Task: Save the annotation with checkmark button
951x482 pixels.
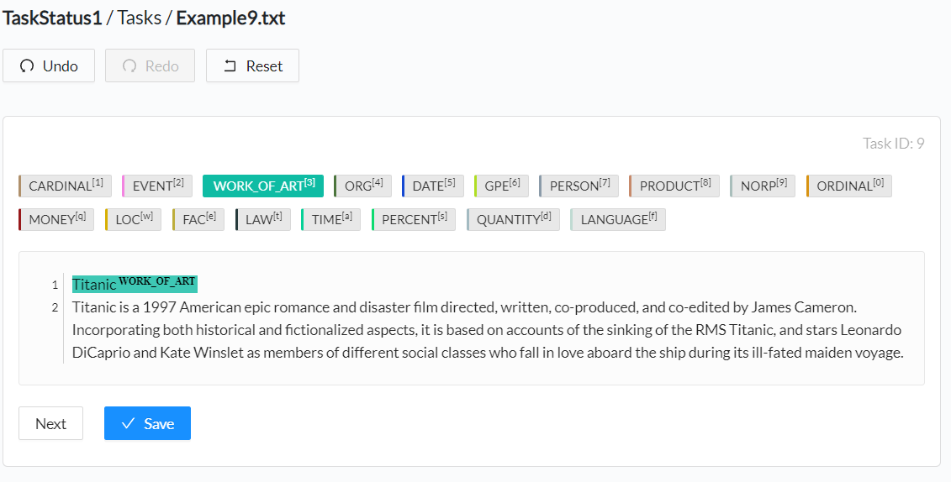Action: [x=147, y=423]
